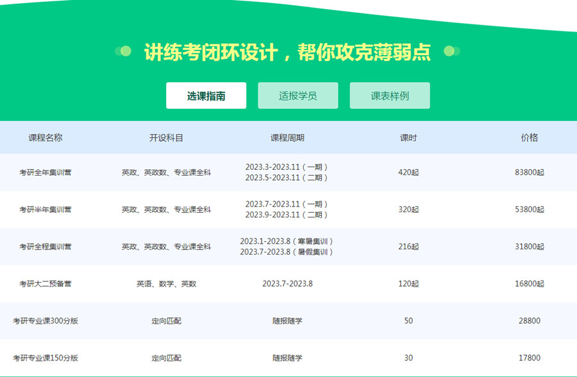The image size is (577, 377).
Task: Click the 83800起 price cell
Action: 530,172
